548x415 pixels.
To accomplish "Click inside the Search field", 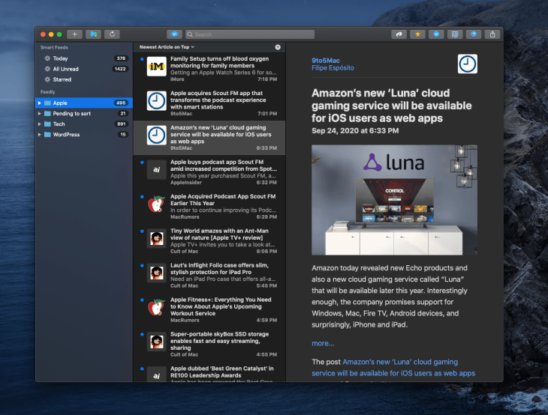I will pos(250,34).
